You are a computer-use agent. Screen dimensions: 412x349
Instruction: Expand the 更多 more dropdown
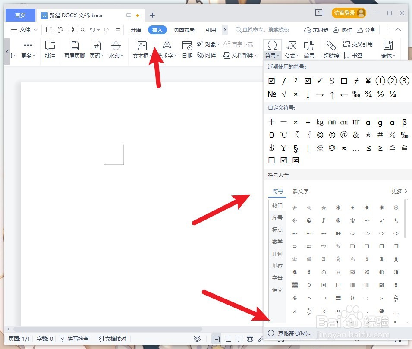(28, 50)
